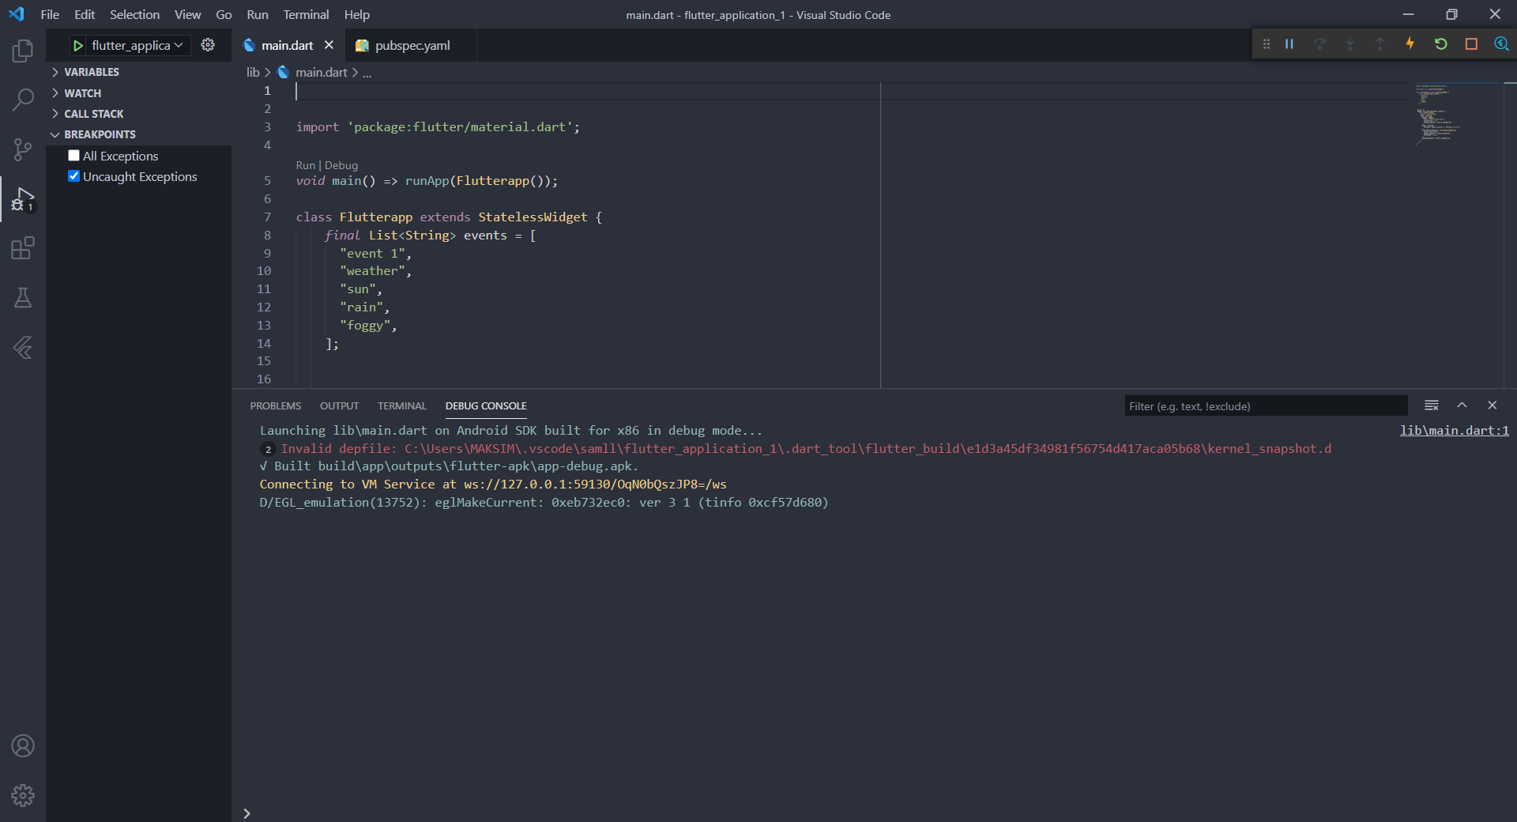This screenshot has height=822, width=1517.
Task: Open the File menu
Action: click(x=50, y=14)
